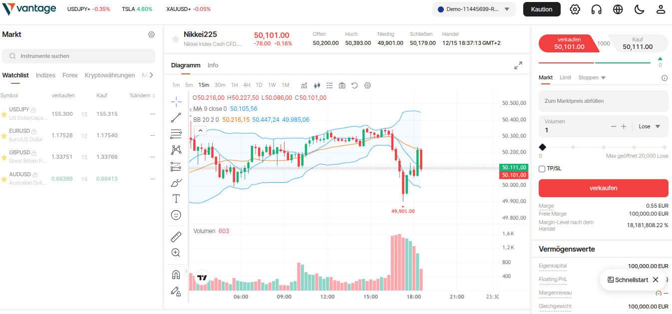Pick the XABCD pattern tool
This screenshot has width=672, height=314.
(x=176, y=149)
